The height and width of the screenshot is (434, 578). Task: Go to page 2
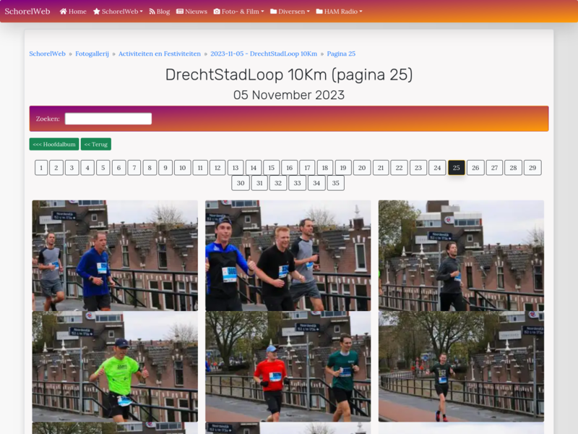[x=56, y=168]
